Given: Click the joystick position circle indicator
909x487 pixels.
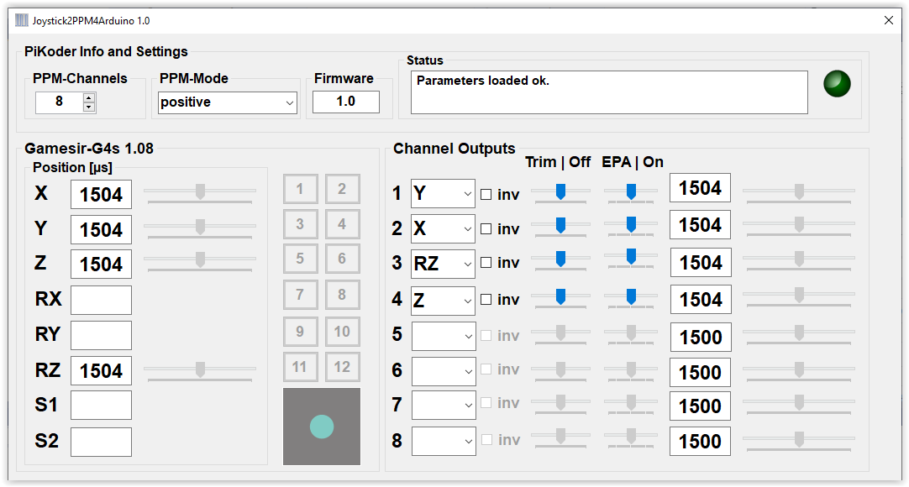Looking at the screenshot, I should (322, 427).
